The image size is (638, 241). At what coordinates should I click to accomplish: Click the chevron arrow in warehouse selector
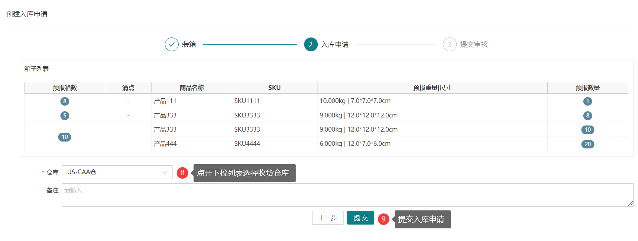point(165,173)
